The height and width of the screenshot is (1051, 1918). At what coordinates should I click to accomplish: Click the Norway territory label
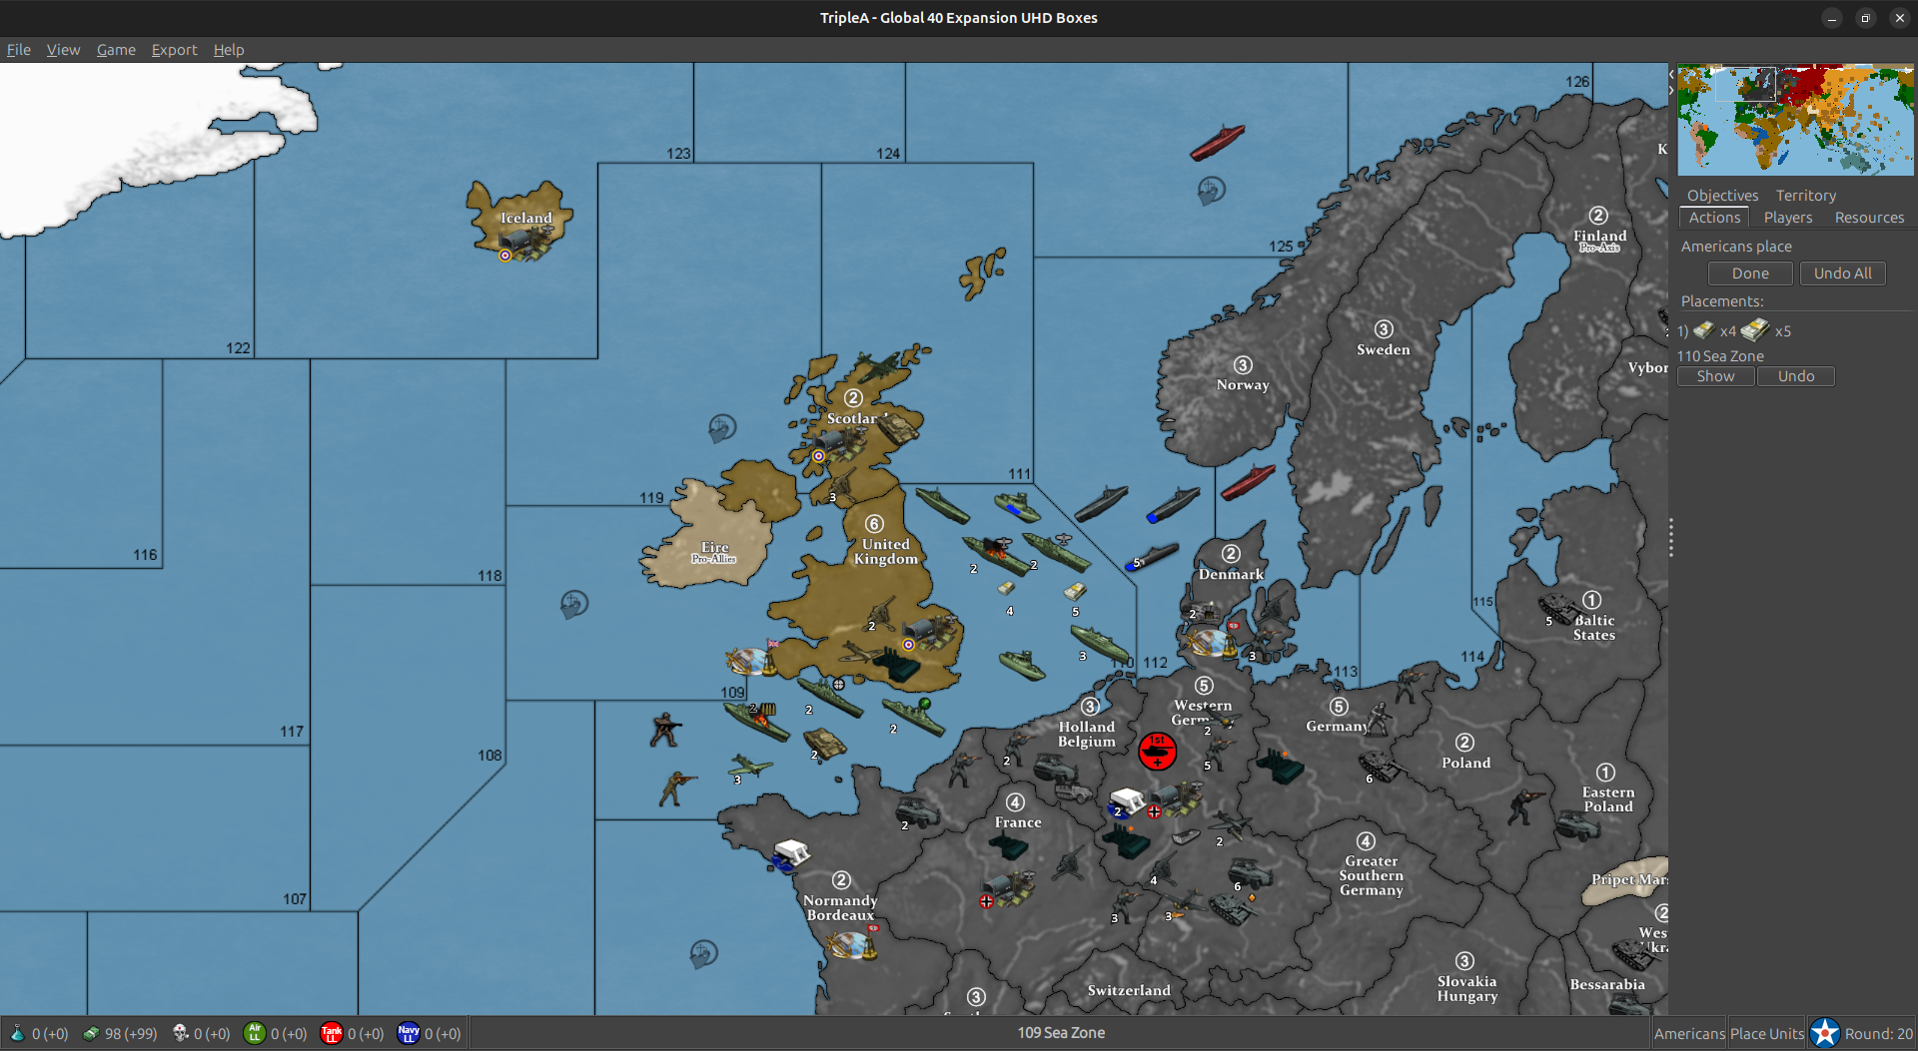(1243, 384)
